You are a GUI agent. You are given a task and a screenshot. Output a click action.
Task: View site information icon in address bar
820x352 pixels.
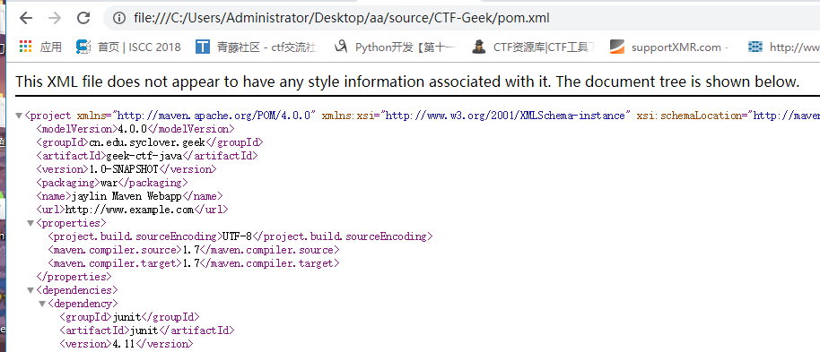[x=119, y=18]
